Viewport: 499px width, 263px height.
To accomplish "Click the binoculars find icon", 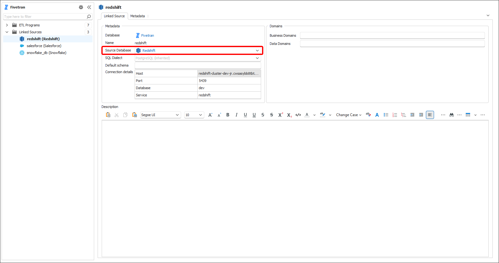I will [x=452, y=115].
